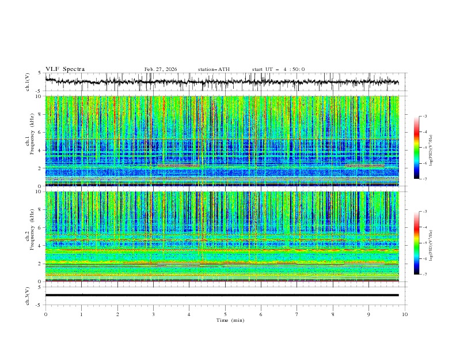
Task: Click ch.1 frequency tick label "4"
Action: [41, 151]
